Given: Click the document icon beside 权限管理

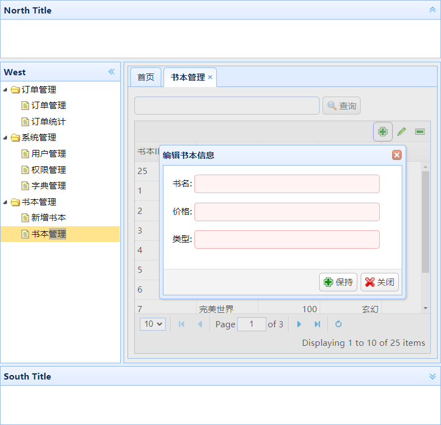Looking at the screenshot, I should pyautogui.click(x=25, y=170).
